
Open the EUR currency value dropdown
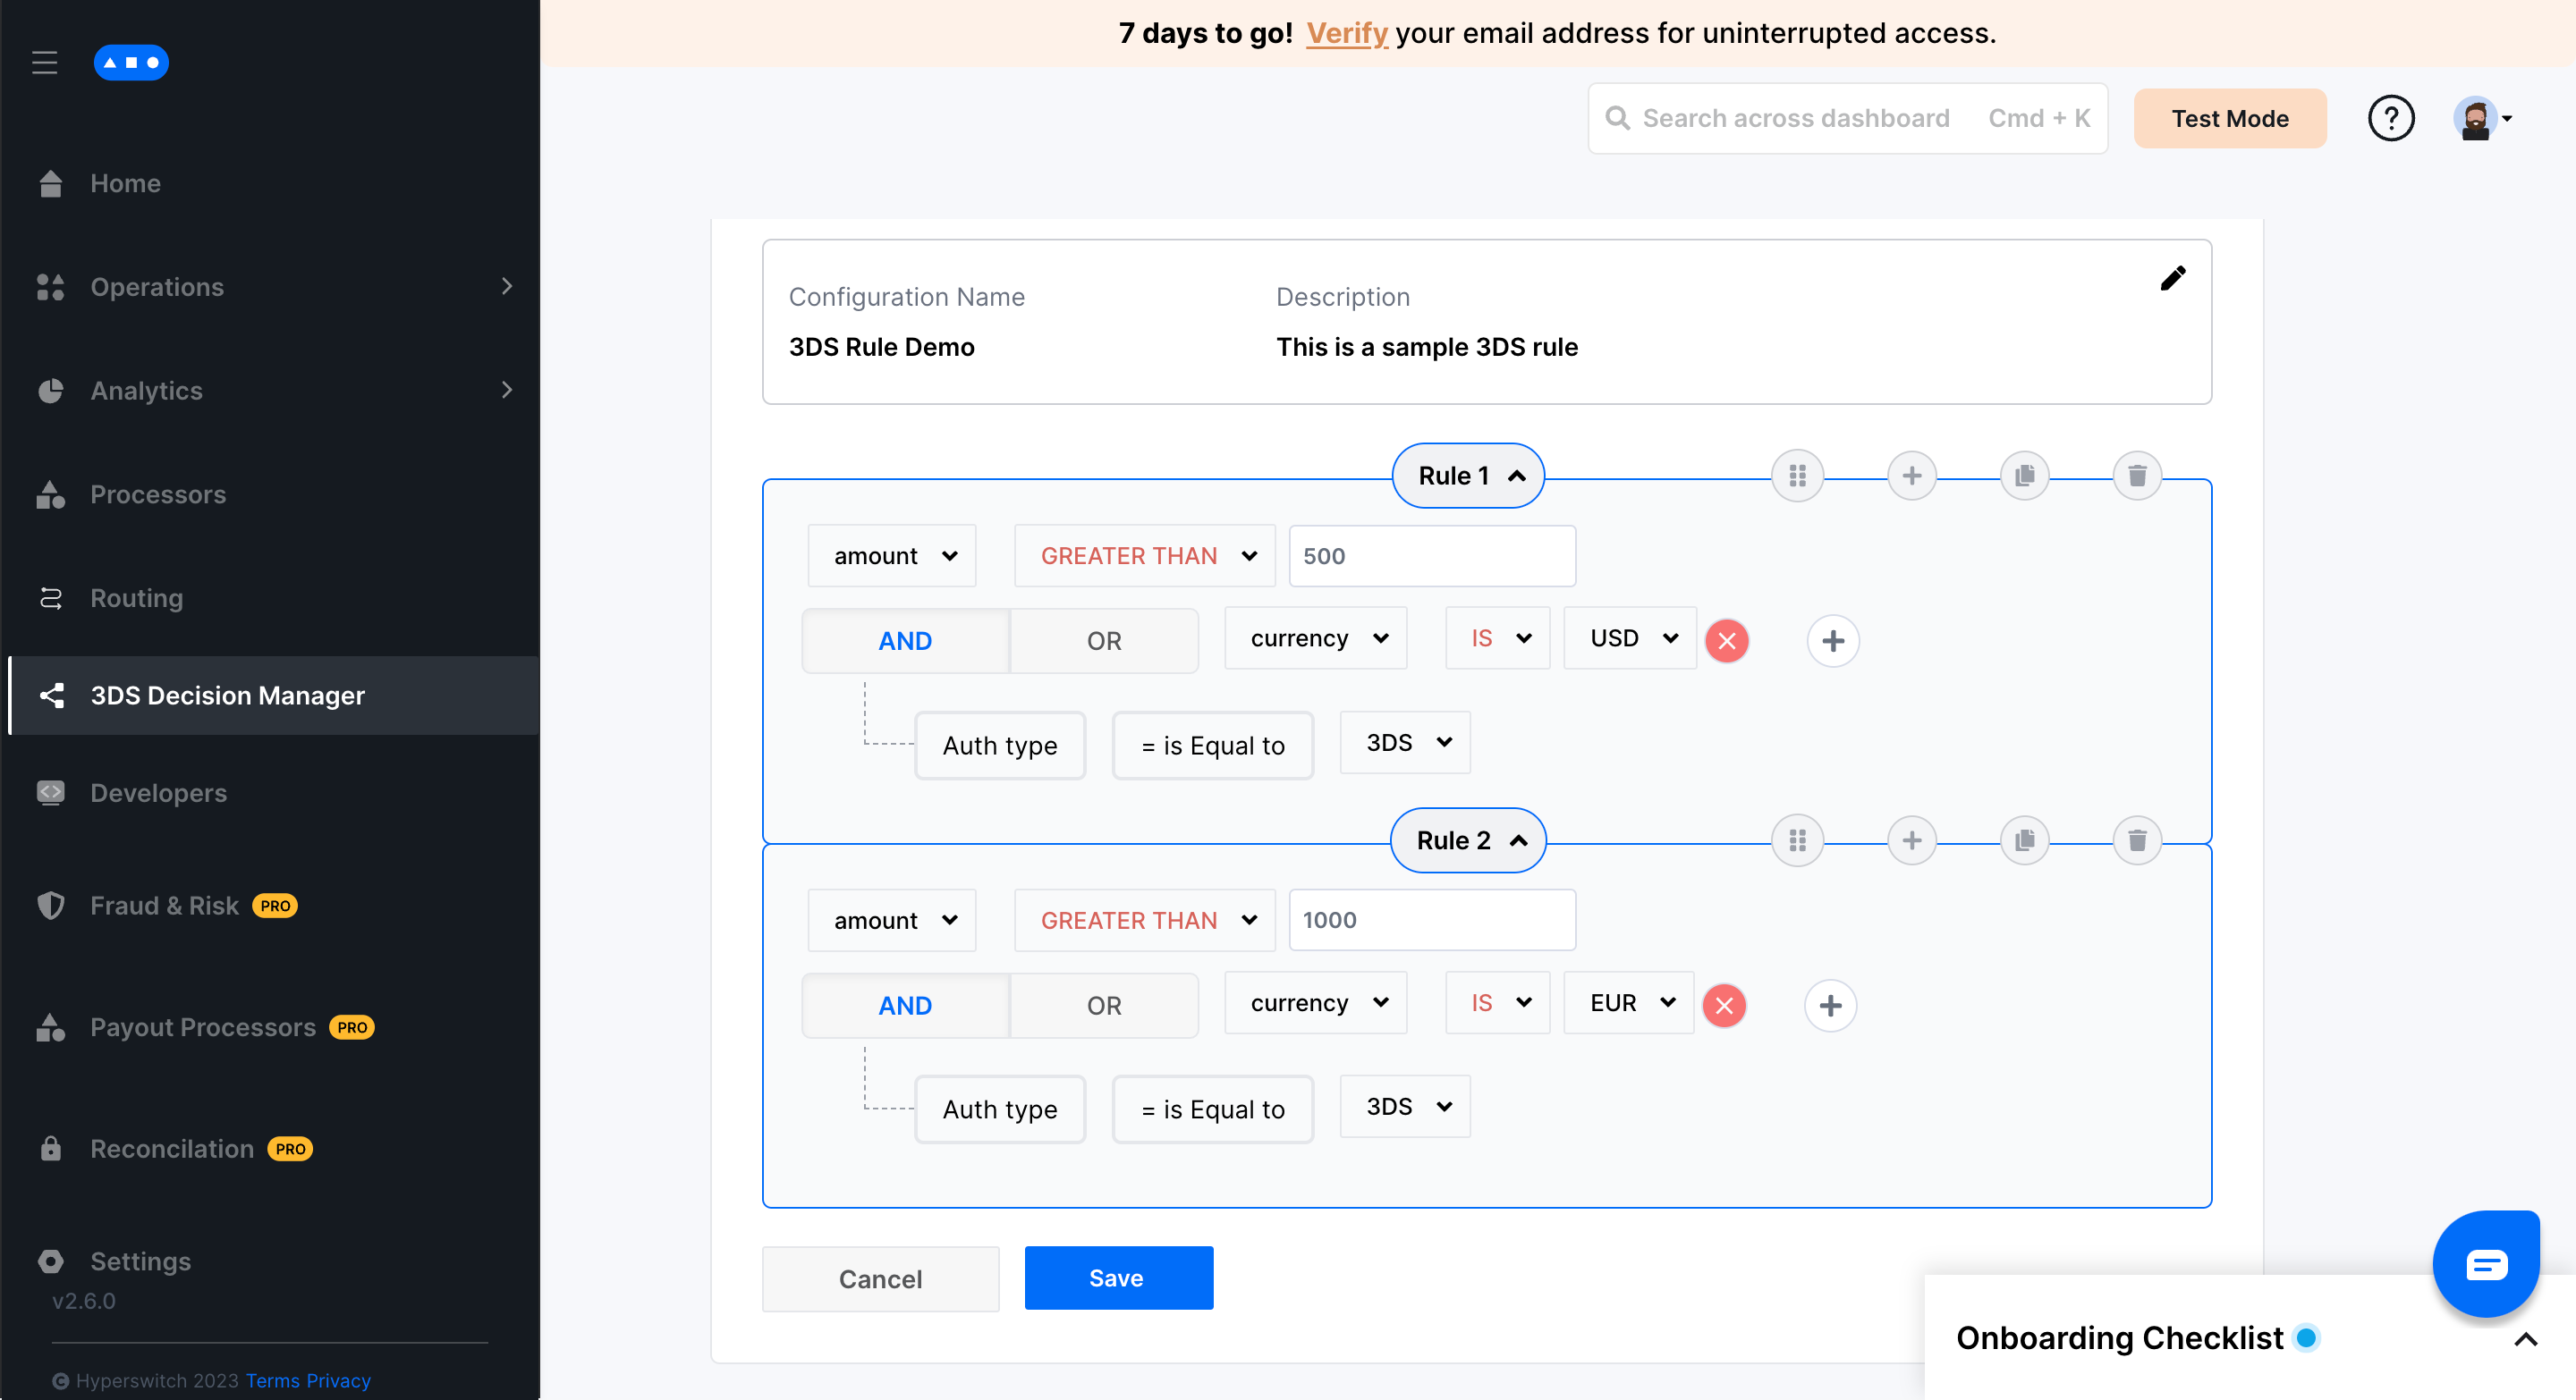pyautogui.click(x=1629, y=1003)
